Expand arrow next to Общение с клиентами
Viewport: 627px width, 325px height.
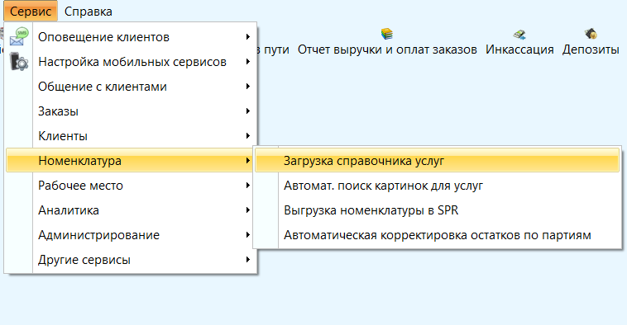pos(248,87)
